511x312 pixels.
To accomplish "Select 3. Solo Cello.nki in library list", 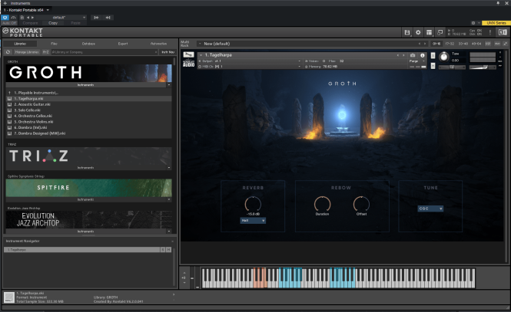I will 88,110.
